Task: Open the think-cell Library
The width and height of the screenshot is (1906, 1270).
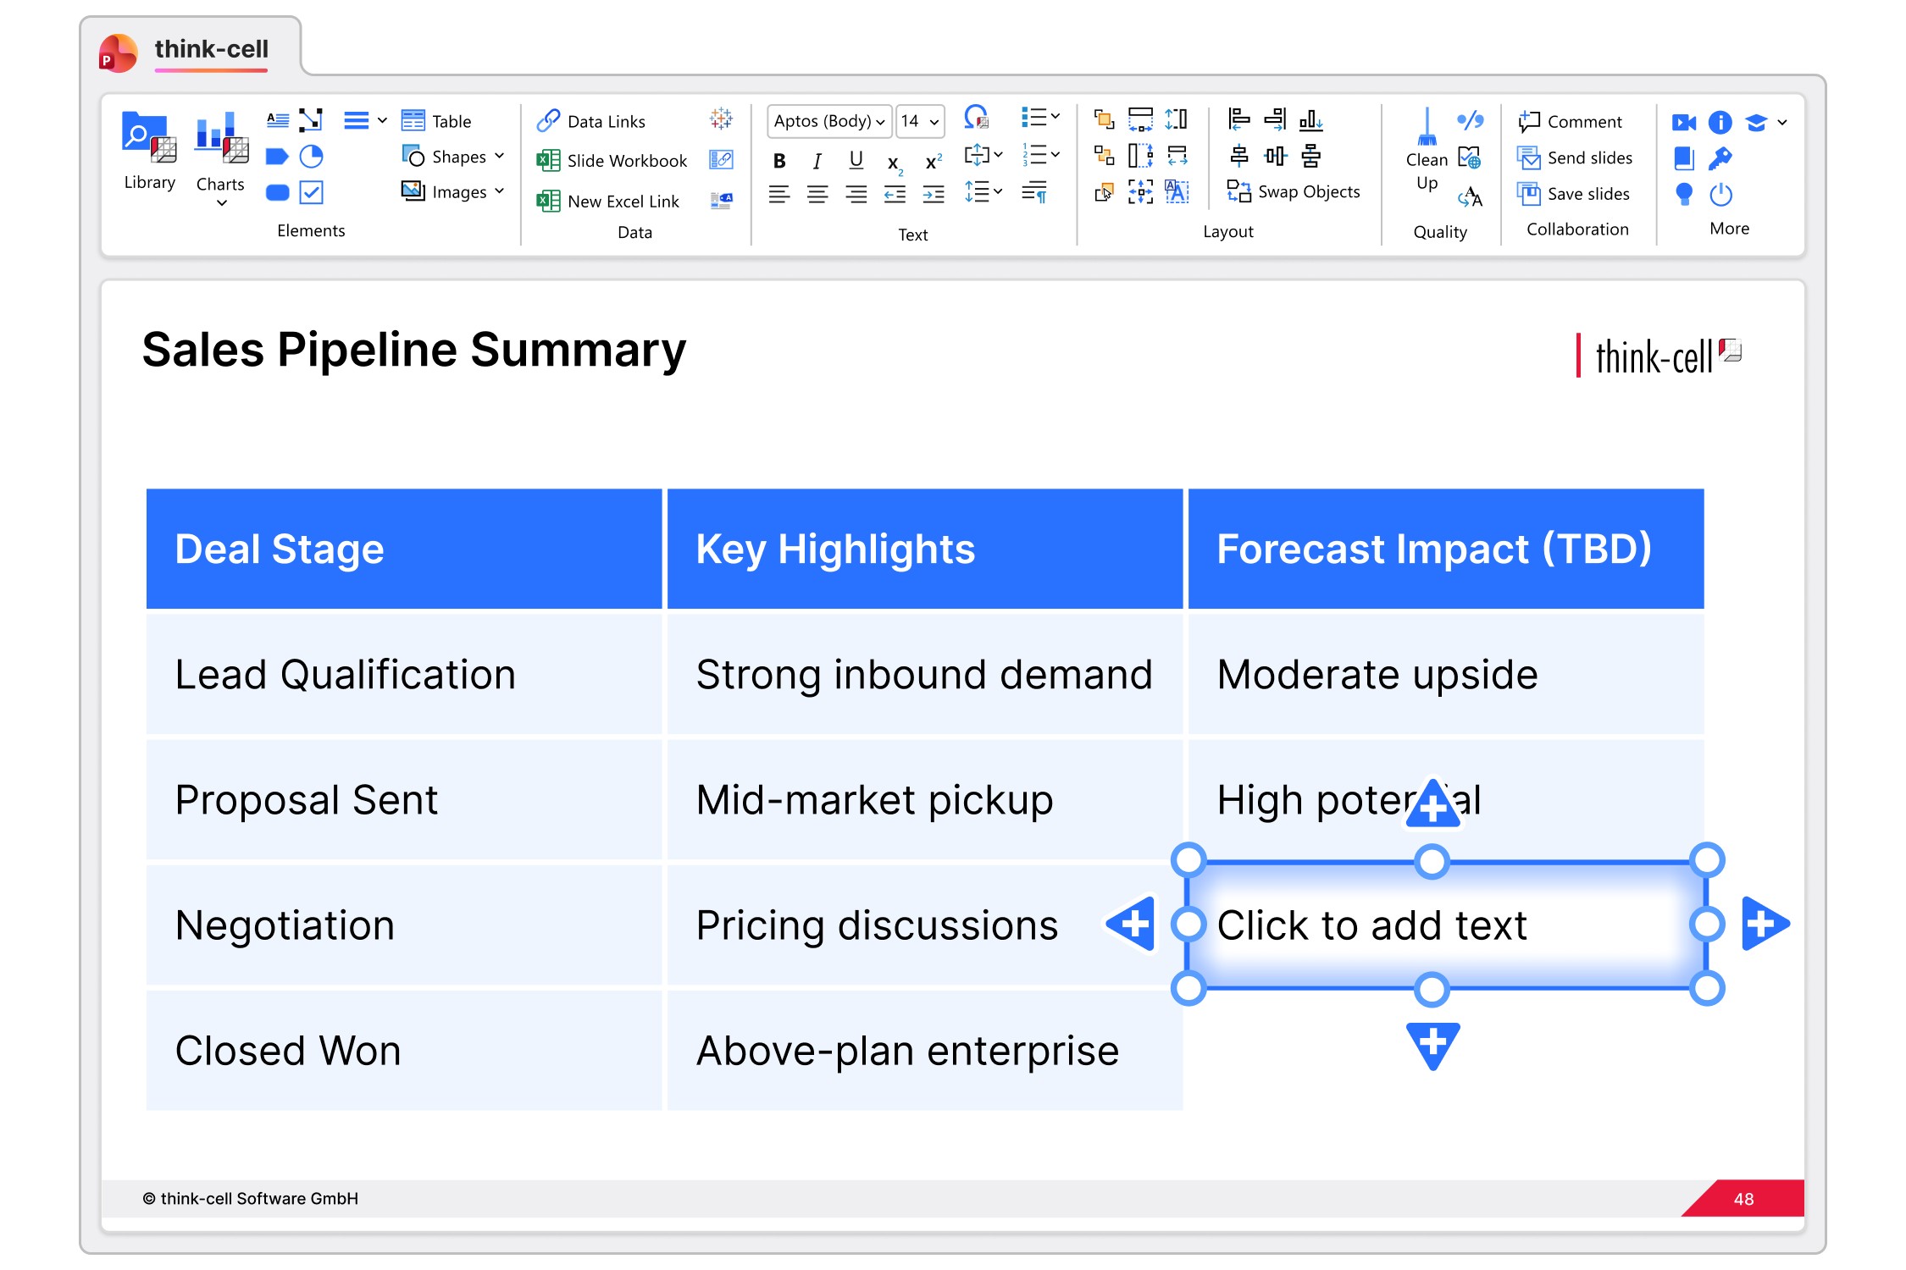Action: pyautogui.click(x=149, y=150)
